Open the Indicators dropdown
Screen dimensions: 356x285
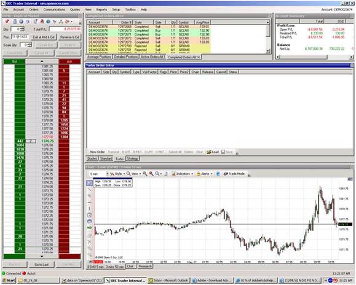point(183,174)
